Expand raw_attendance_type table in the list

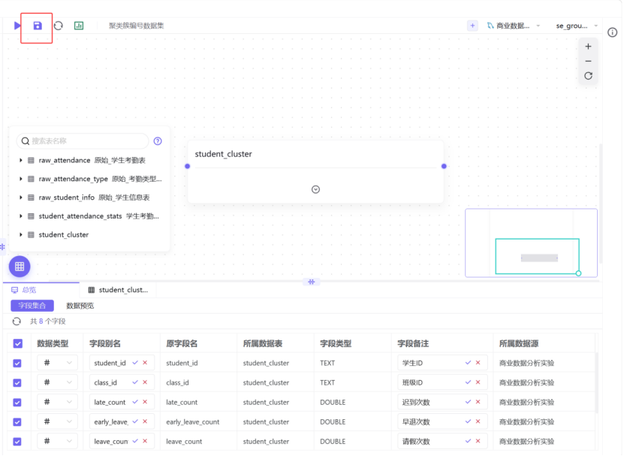21,179
